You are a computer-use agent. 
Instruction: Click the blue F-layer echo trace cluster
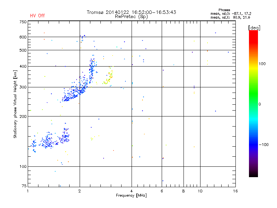click(79, 79)
